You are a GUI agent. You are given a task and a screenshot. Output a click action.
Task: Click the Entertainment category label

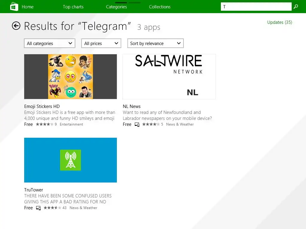71,124
